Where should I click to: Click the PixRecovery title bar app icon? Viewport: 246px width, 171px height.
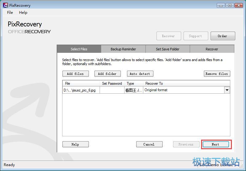(x=5, y=5)
